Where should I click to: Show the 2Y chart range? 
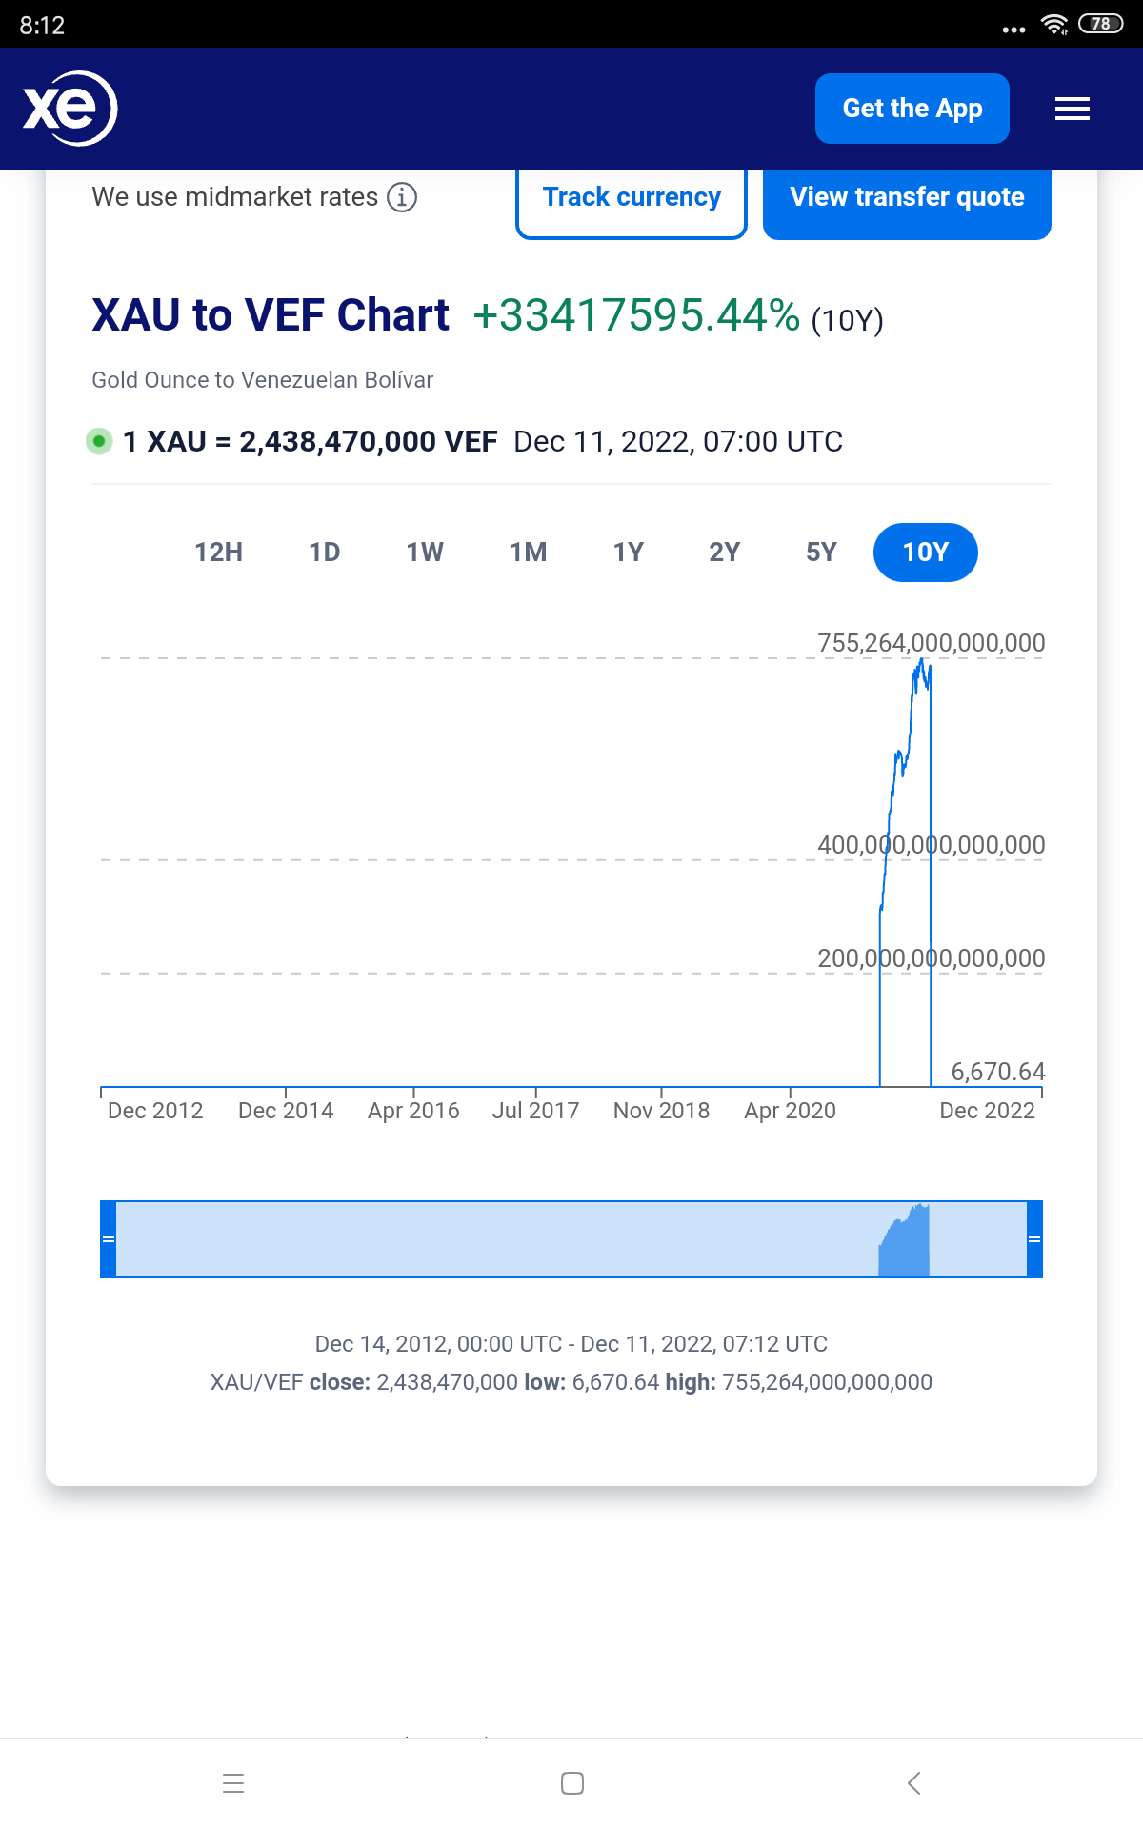point(724,553)
